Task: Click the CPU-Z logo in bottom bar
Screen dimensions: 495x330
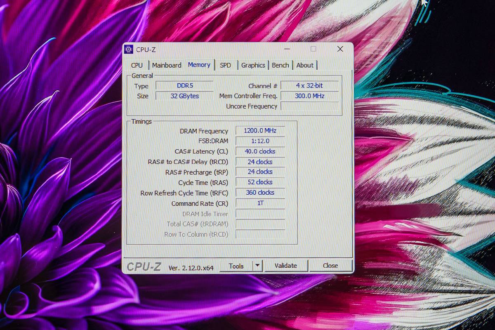Action: coord(144,267)
